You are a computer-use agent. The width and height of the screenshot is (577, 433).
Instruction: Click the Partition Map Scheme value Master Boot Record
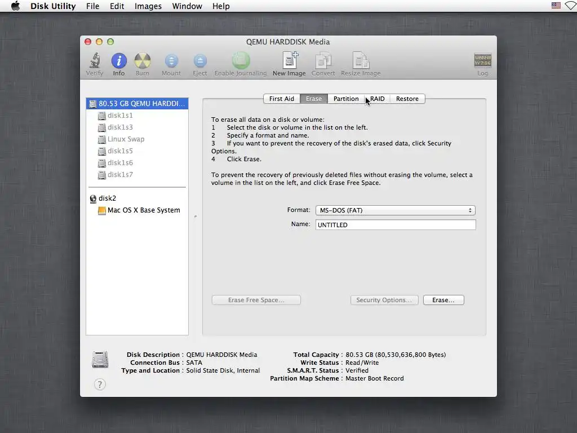pos(375,378)
